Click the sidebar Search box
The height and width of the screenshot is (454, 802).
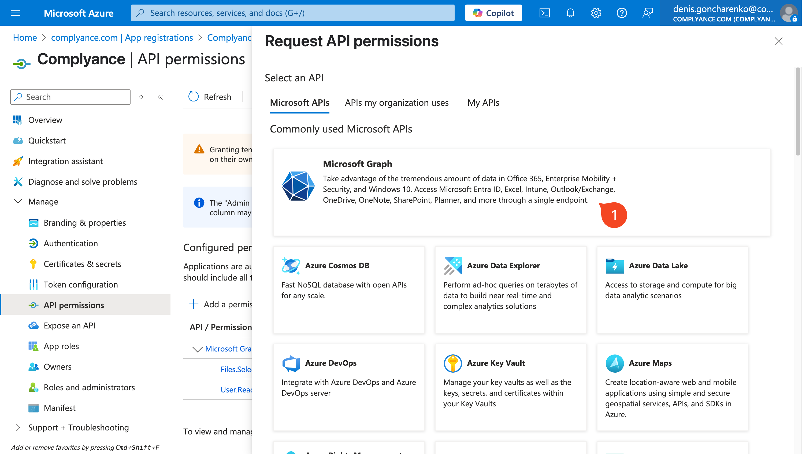point(70,97)
